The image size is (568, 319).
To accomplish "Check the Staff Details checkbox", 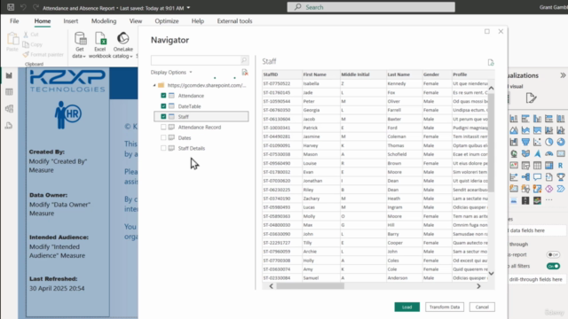I will point(163,148).
